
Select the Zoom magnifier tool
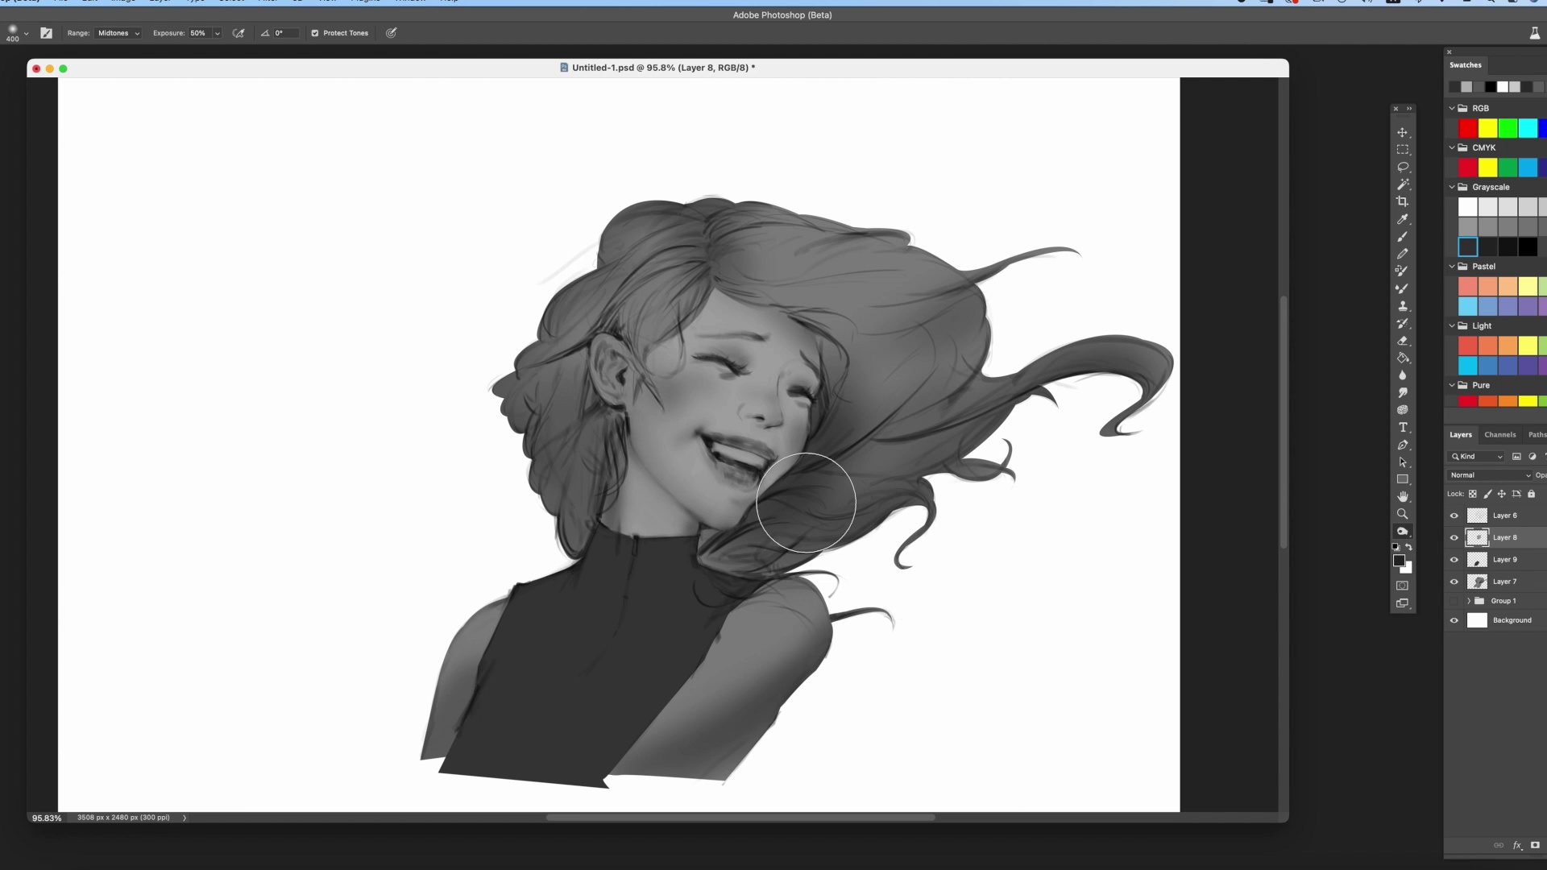pyautogui.click(x=1403, y=514)
